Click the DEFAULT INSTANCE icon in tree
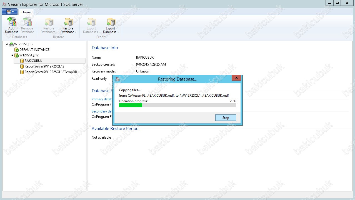 coord(17,50)
